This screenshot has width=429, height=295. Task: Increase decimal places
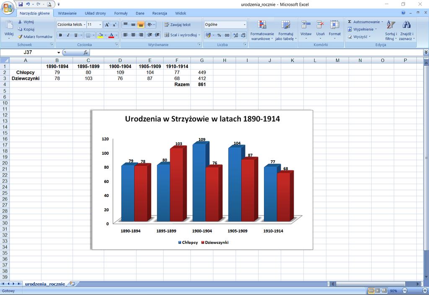pos(235,35)
